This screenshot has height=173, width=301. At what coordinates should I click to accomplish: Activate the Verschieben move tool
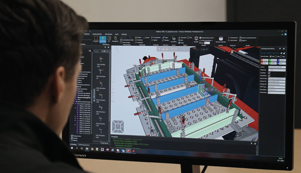click(103, 39)
